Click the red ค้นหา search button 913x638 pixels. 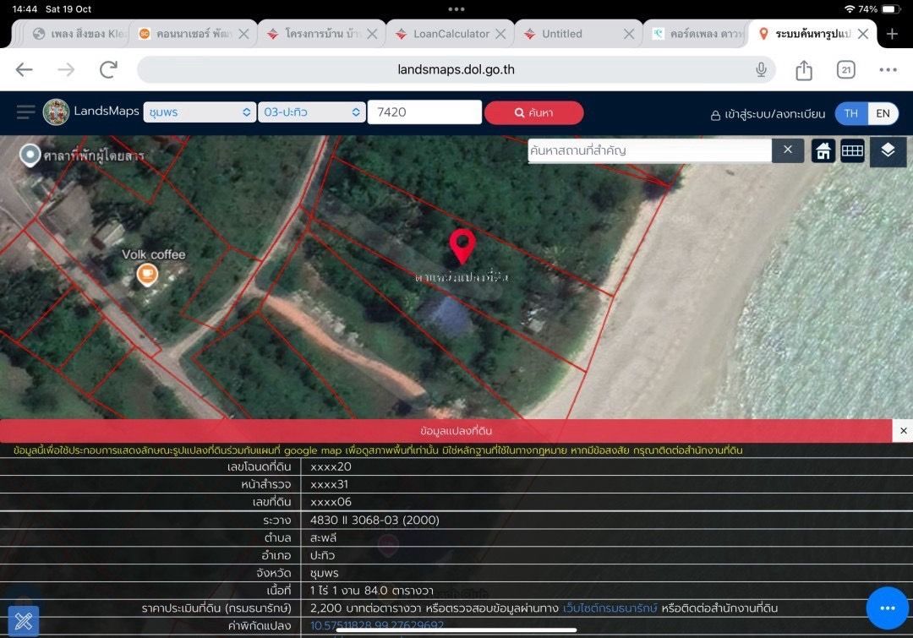[x=533, y=112]
